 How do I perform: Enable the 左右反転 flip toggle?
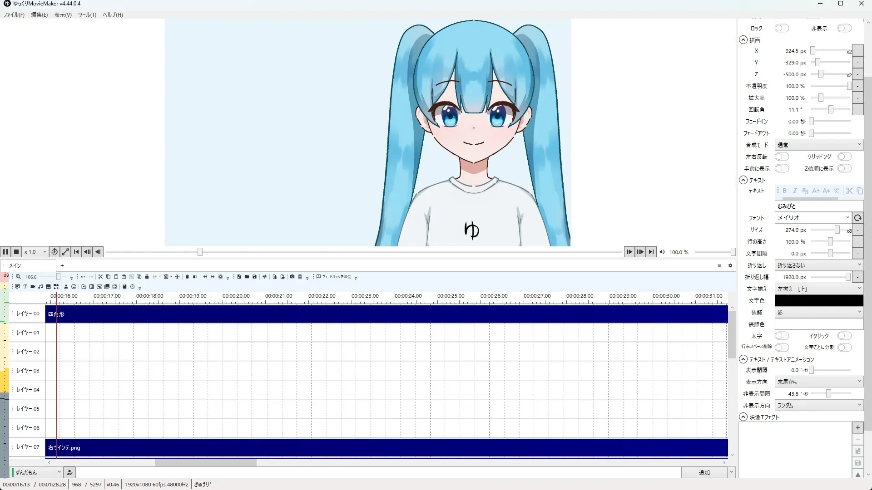coord(782,157)
